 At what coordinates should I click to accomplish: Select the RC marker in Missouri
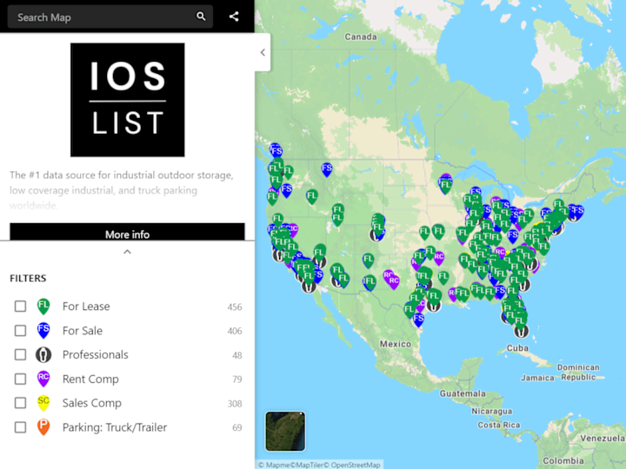click(x=439, y=258)
